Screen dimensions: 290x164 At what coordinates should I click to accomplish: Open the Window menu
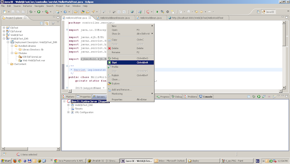(76, 6)
